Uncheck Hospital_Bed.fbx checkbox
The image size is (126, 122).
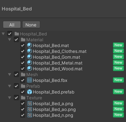click(x=23, y=80)
